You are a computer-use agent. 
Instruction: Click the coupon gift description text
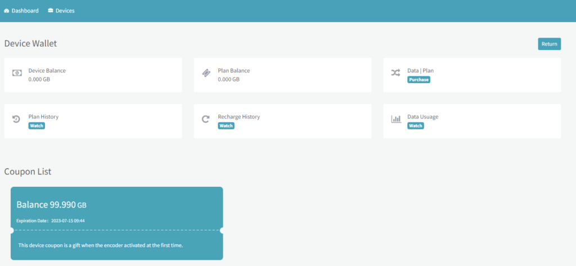(x=101, y=245)
